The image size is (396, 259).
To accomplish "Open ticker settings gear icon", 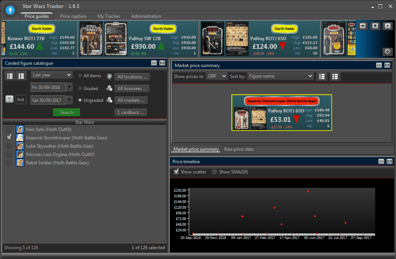I will point(387,52).
